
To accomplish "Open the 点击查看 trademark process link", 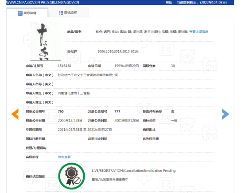I will pyautogui.click(x=64, y=157).
